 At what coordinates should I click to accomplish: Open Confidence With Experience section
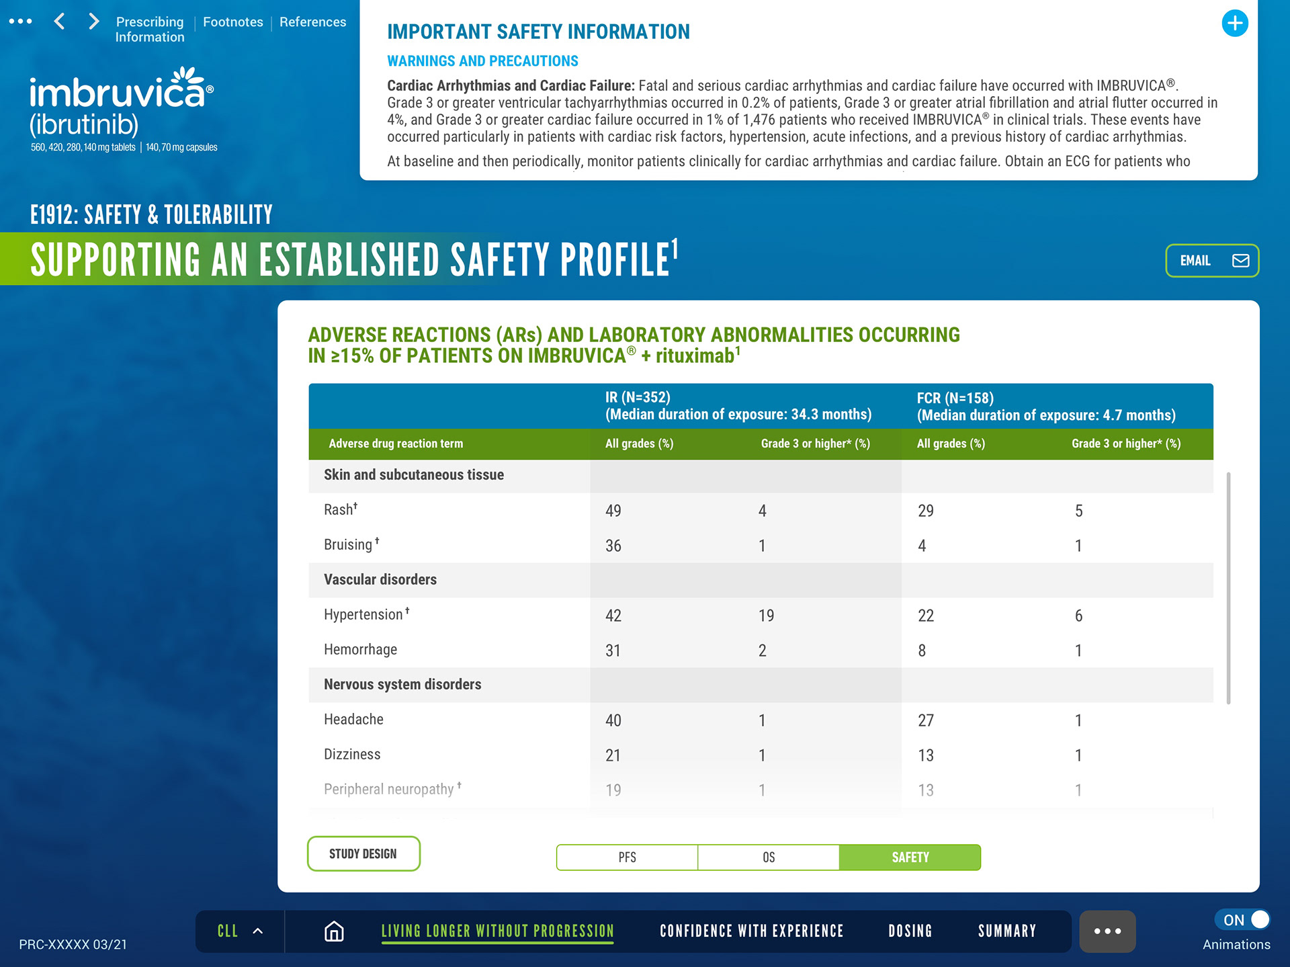751,931
